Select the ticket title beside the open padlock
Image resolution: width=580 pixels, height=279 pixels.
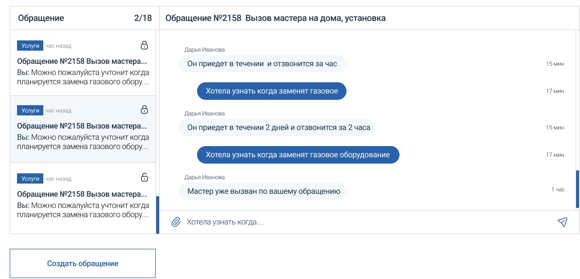(82, 194)
